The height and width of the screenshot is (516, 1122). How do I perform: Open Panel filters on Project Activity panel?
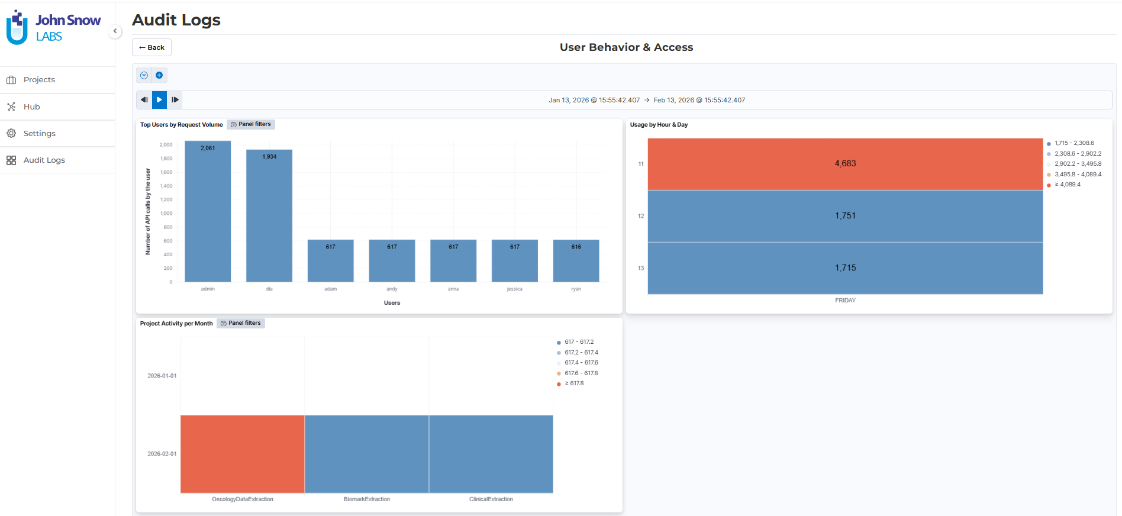point(241,324)
